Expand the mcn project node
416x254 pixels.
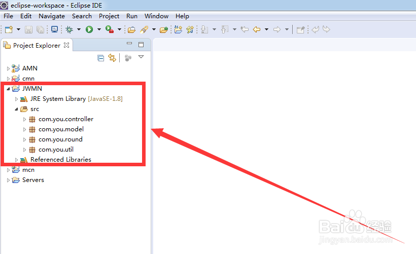8,170
